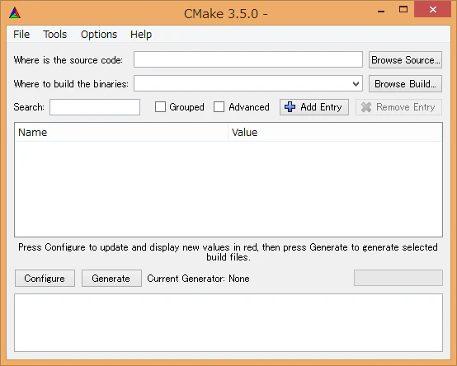Click into the Search field

95,107
